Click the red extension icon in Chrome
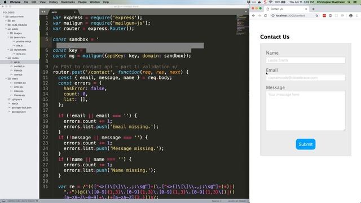361x203 pixels. click(x=324, y=16)
